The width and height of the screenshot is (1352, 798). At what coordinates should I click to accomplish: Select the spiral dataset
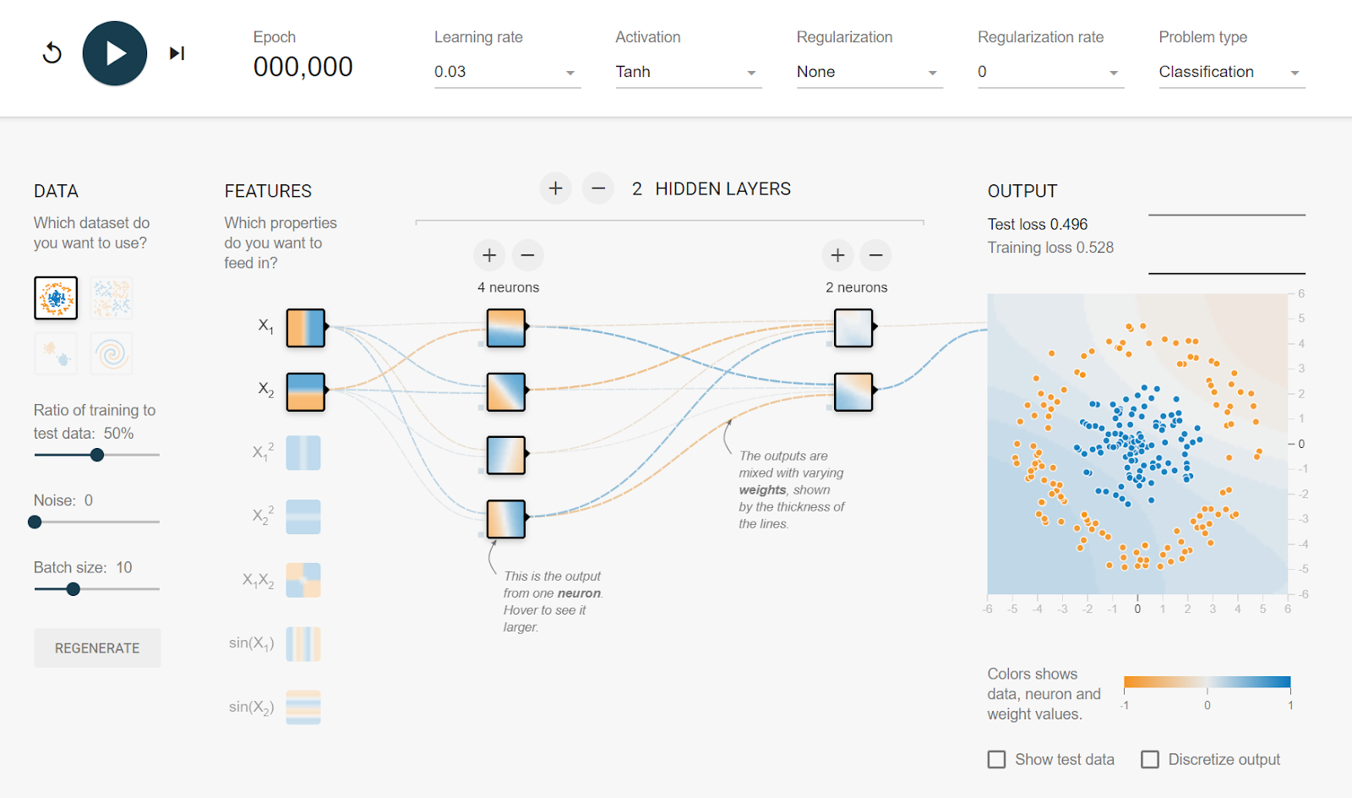pyautogui.click(x=111, y=353)
